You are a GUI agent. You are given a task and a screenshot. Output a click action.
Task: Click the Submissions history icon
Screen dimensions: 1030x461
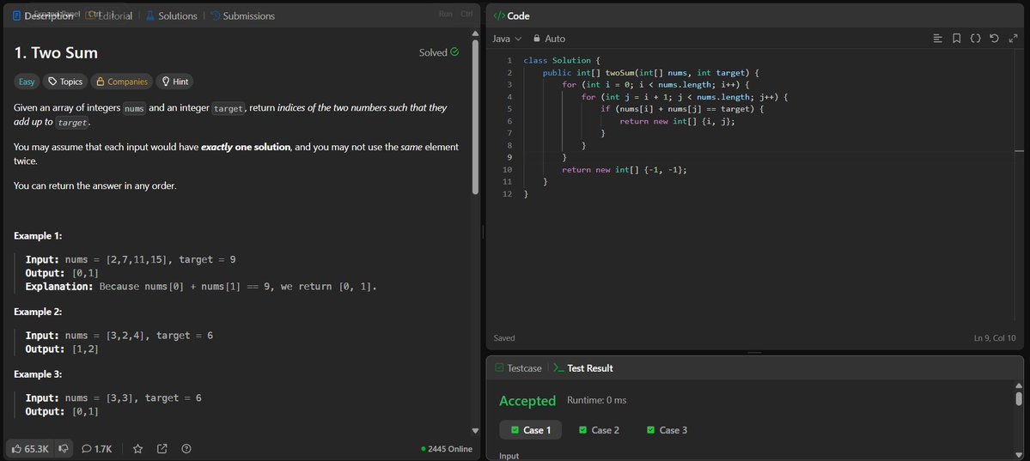[x=215, y=15]
